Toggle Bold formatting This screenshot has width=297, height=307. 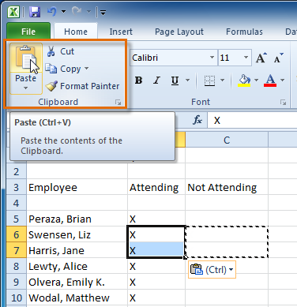pos(138,80)
